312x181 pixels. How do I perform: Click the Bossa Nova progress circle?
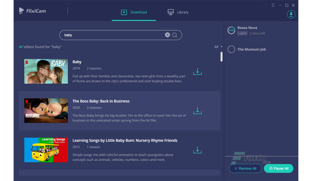click(x=231, y=30)
